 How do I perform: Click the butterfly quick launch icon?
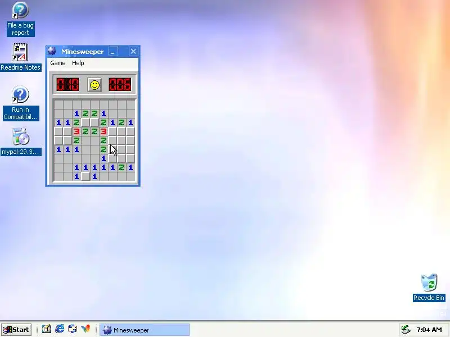(x=85, y=329)
